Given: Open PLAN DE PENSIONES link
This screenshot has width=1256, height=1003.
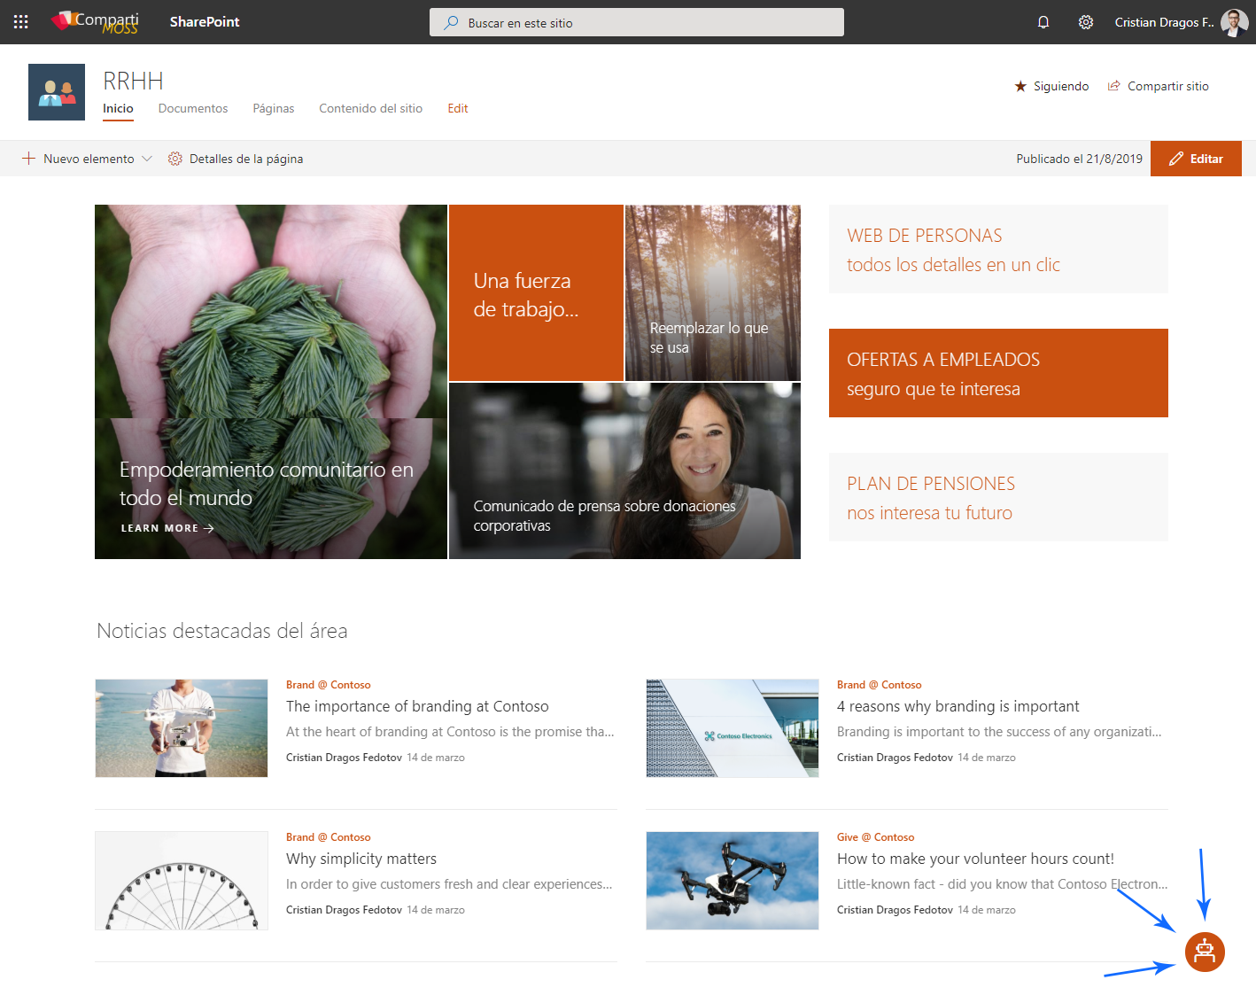Looking at the screenshot, I should click(931, 484).
